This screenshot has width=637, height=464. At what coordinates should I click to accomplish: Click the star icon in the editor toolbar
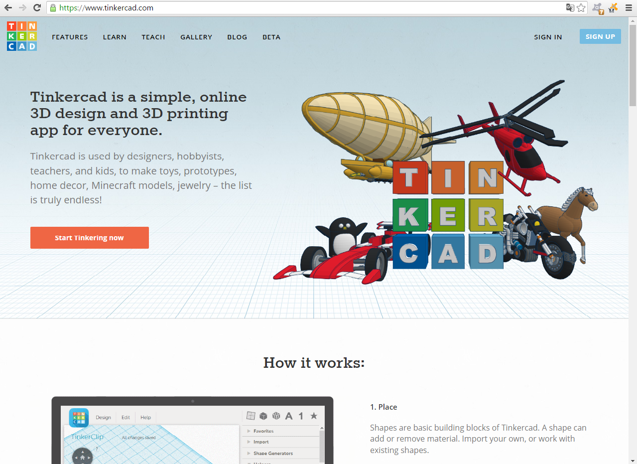(x=314, y=416)
